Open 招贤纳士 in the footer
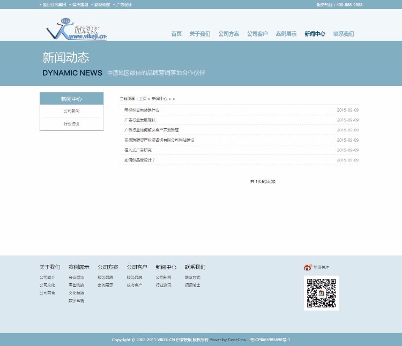 (x=192, y=285)
